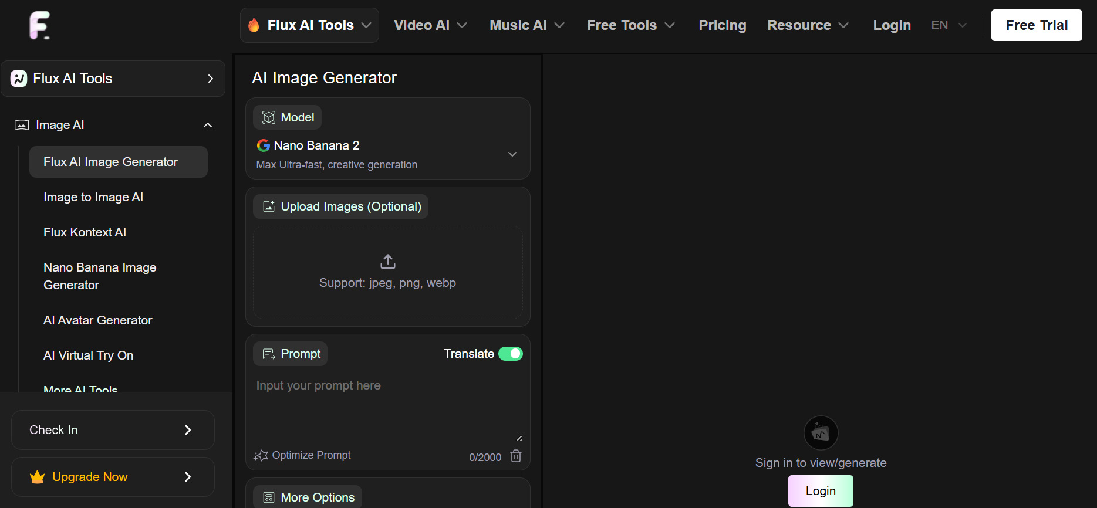This screenshot has width=1097, height=508.
Task: Click the Max Ultra-fast, creative generation description
Action: pos(337,165)
